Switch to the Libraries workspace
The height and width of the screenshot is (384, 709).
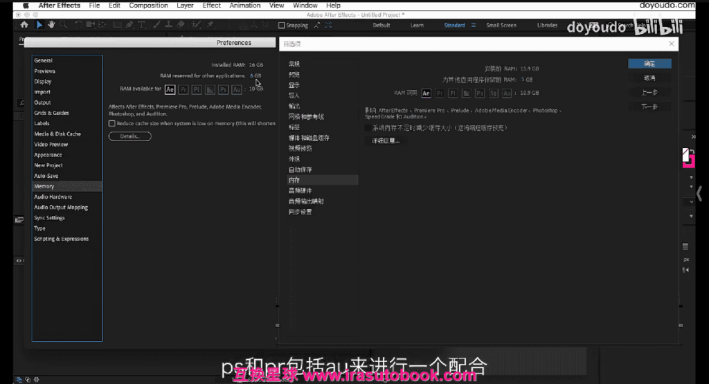[x=547, y=26]
